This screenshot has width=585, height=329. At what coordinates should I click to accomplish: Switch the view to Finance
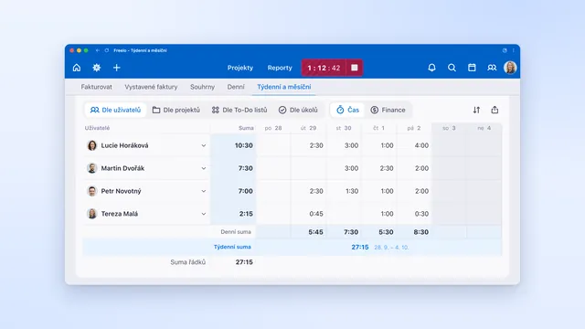point(388,110)
